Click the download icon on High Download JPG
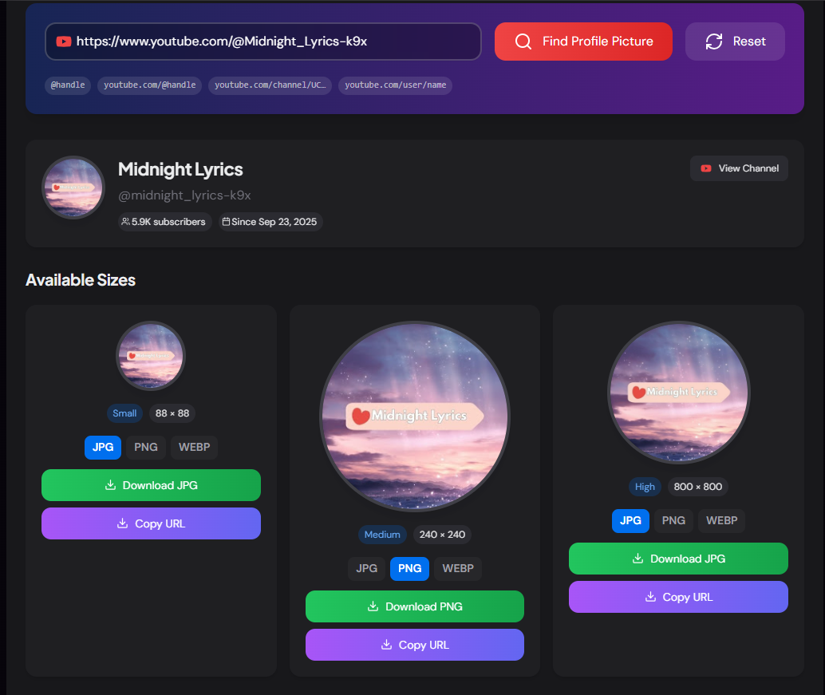Image resolution: width=825 pixels, height=695 pixels. [x=637, y=559]
